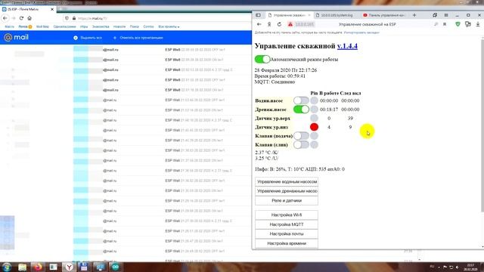Go back in Firefox mail window
The height and width of the screenshot is (272, 484).
click(5, 18)
